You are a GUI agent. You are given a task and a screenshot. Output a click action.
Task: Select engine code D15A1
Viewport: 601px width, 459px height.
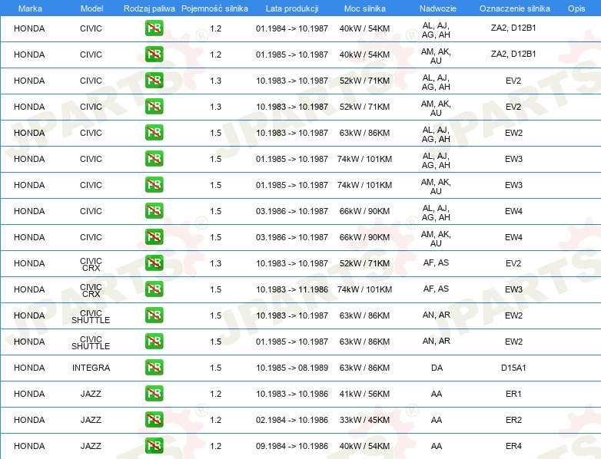click(x=513, y=368)
